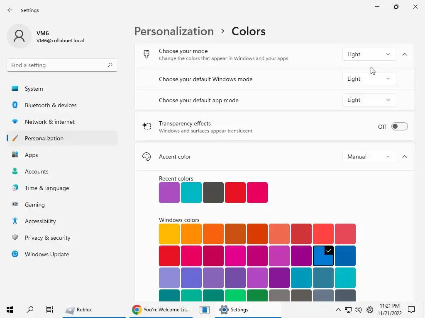This screenshot has width=425, height=318.
Task: Pick the purple recent color
Action: click(169, 193)
